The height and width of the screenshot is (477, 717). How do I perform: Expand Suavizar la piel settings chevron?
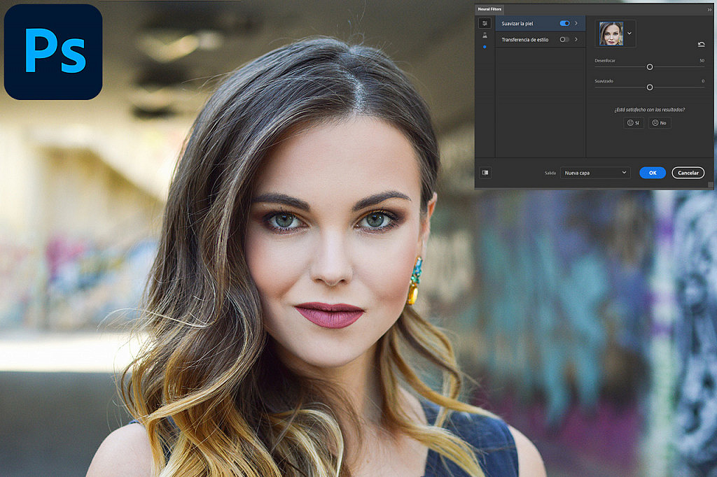576,24
